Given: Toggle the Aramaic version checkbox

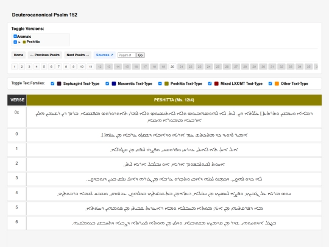Looking at the screenshot, I should tap(15, 36).
